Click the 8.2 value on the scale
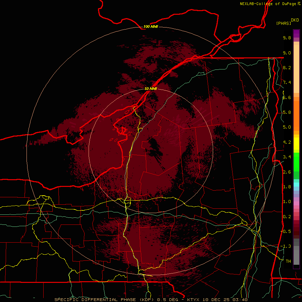The height and width of the screenshot is (302, 302). click(287, 67)
